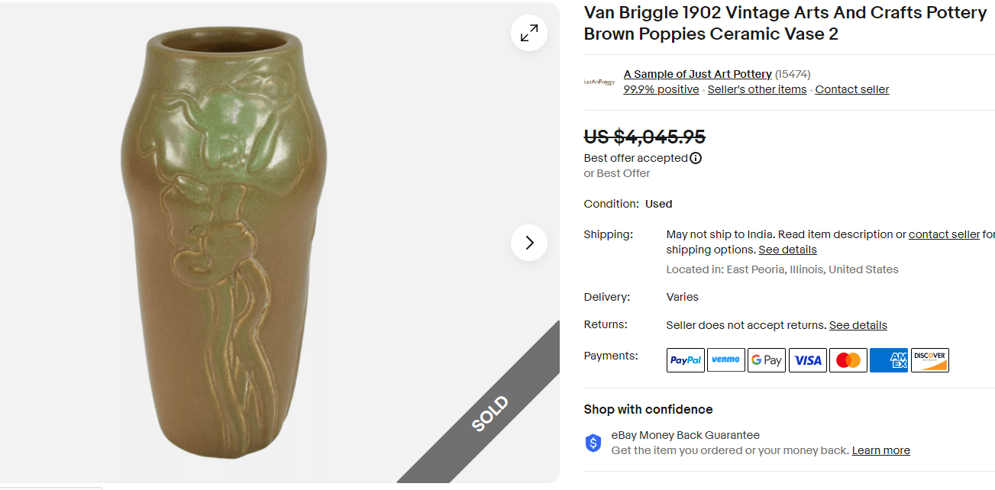Screen dimensions: 995x490
Task: Select the Venmo payment icon
Action: (x=725, y=359)
